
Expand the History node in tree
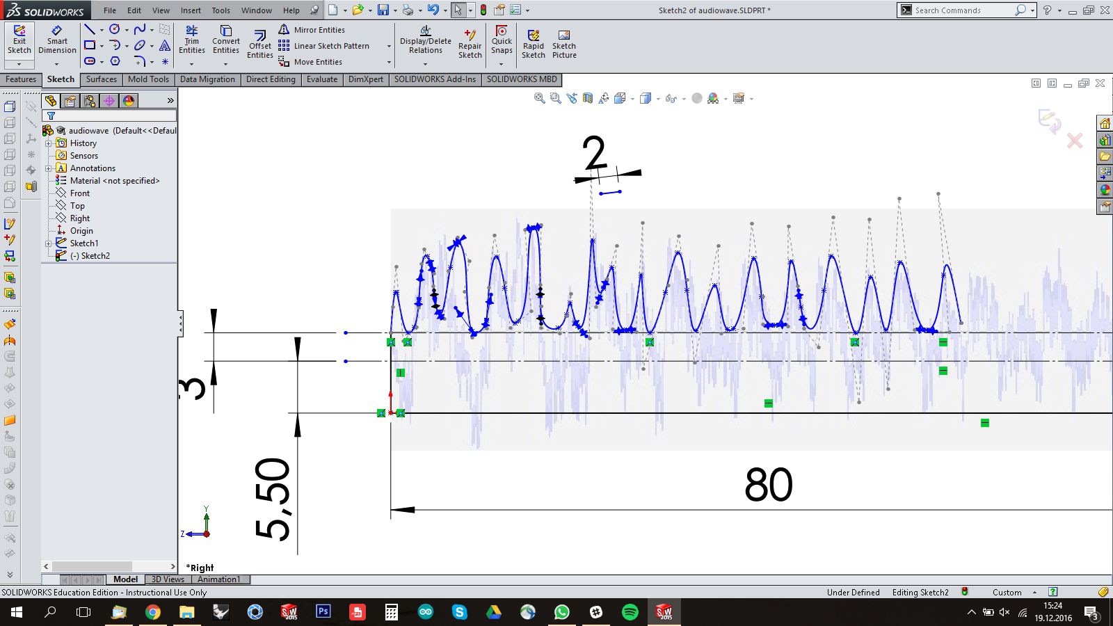(x=49, y=143)
